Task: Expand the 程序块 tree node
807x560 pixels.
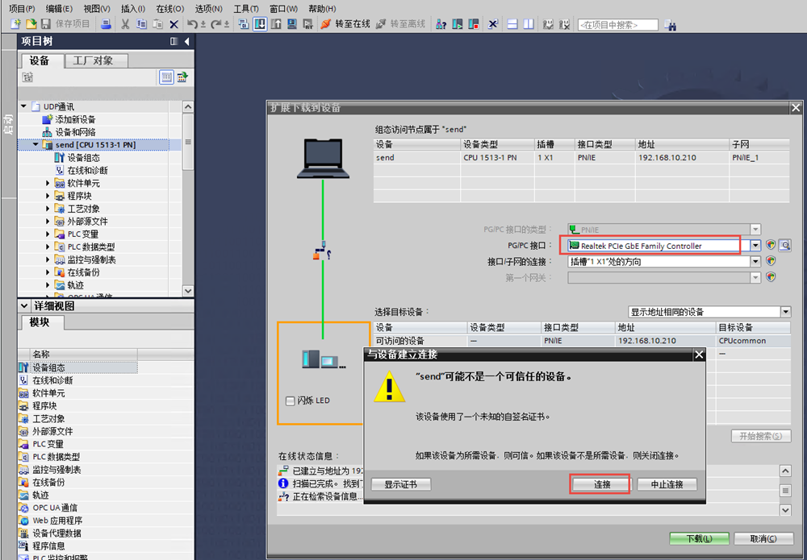Action: (48, 196)
